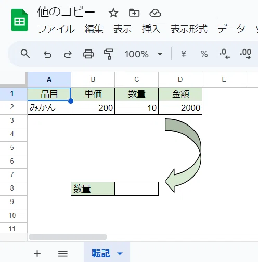This screenshot has height=262, width=258.
Task: Select header cell 金額
Action: [180, 94]
